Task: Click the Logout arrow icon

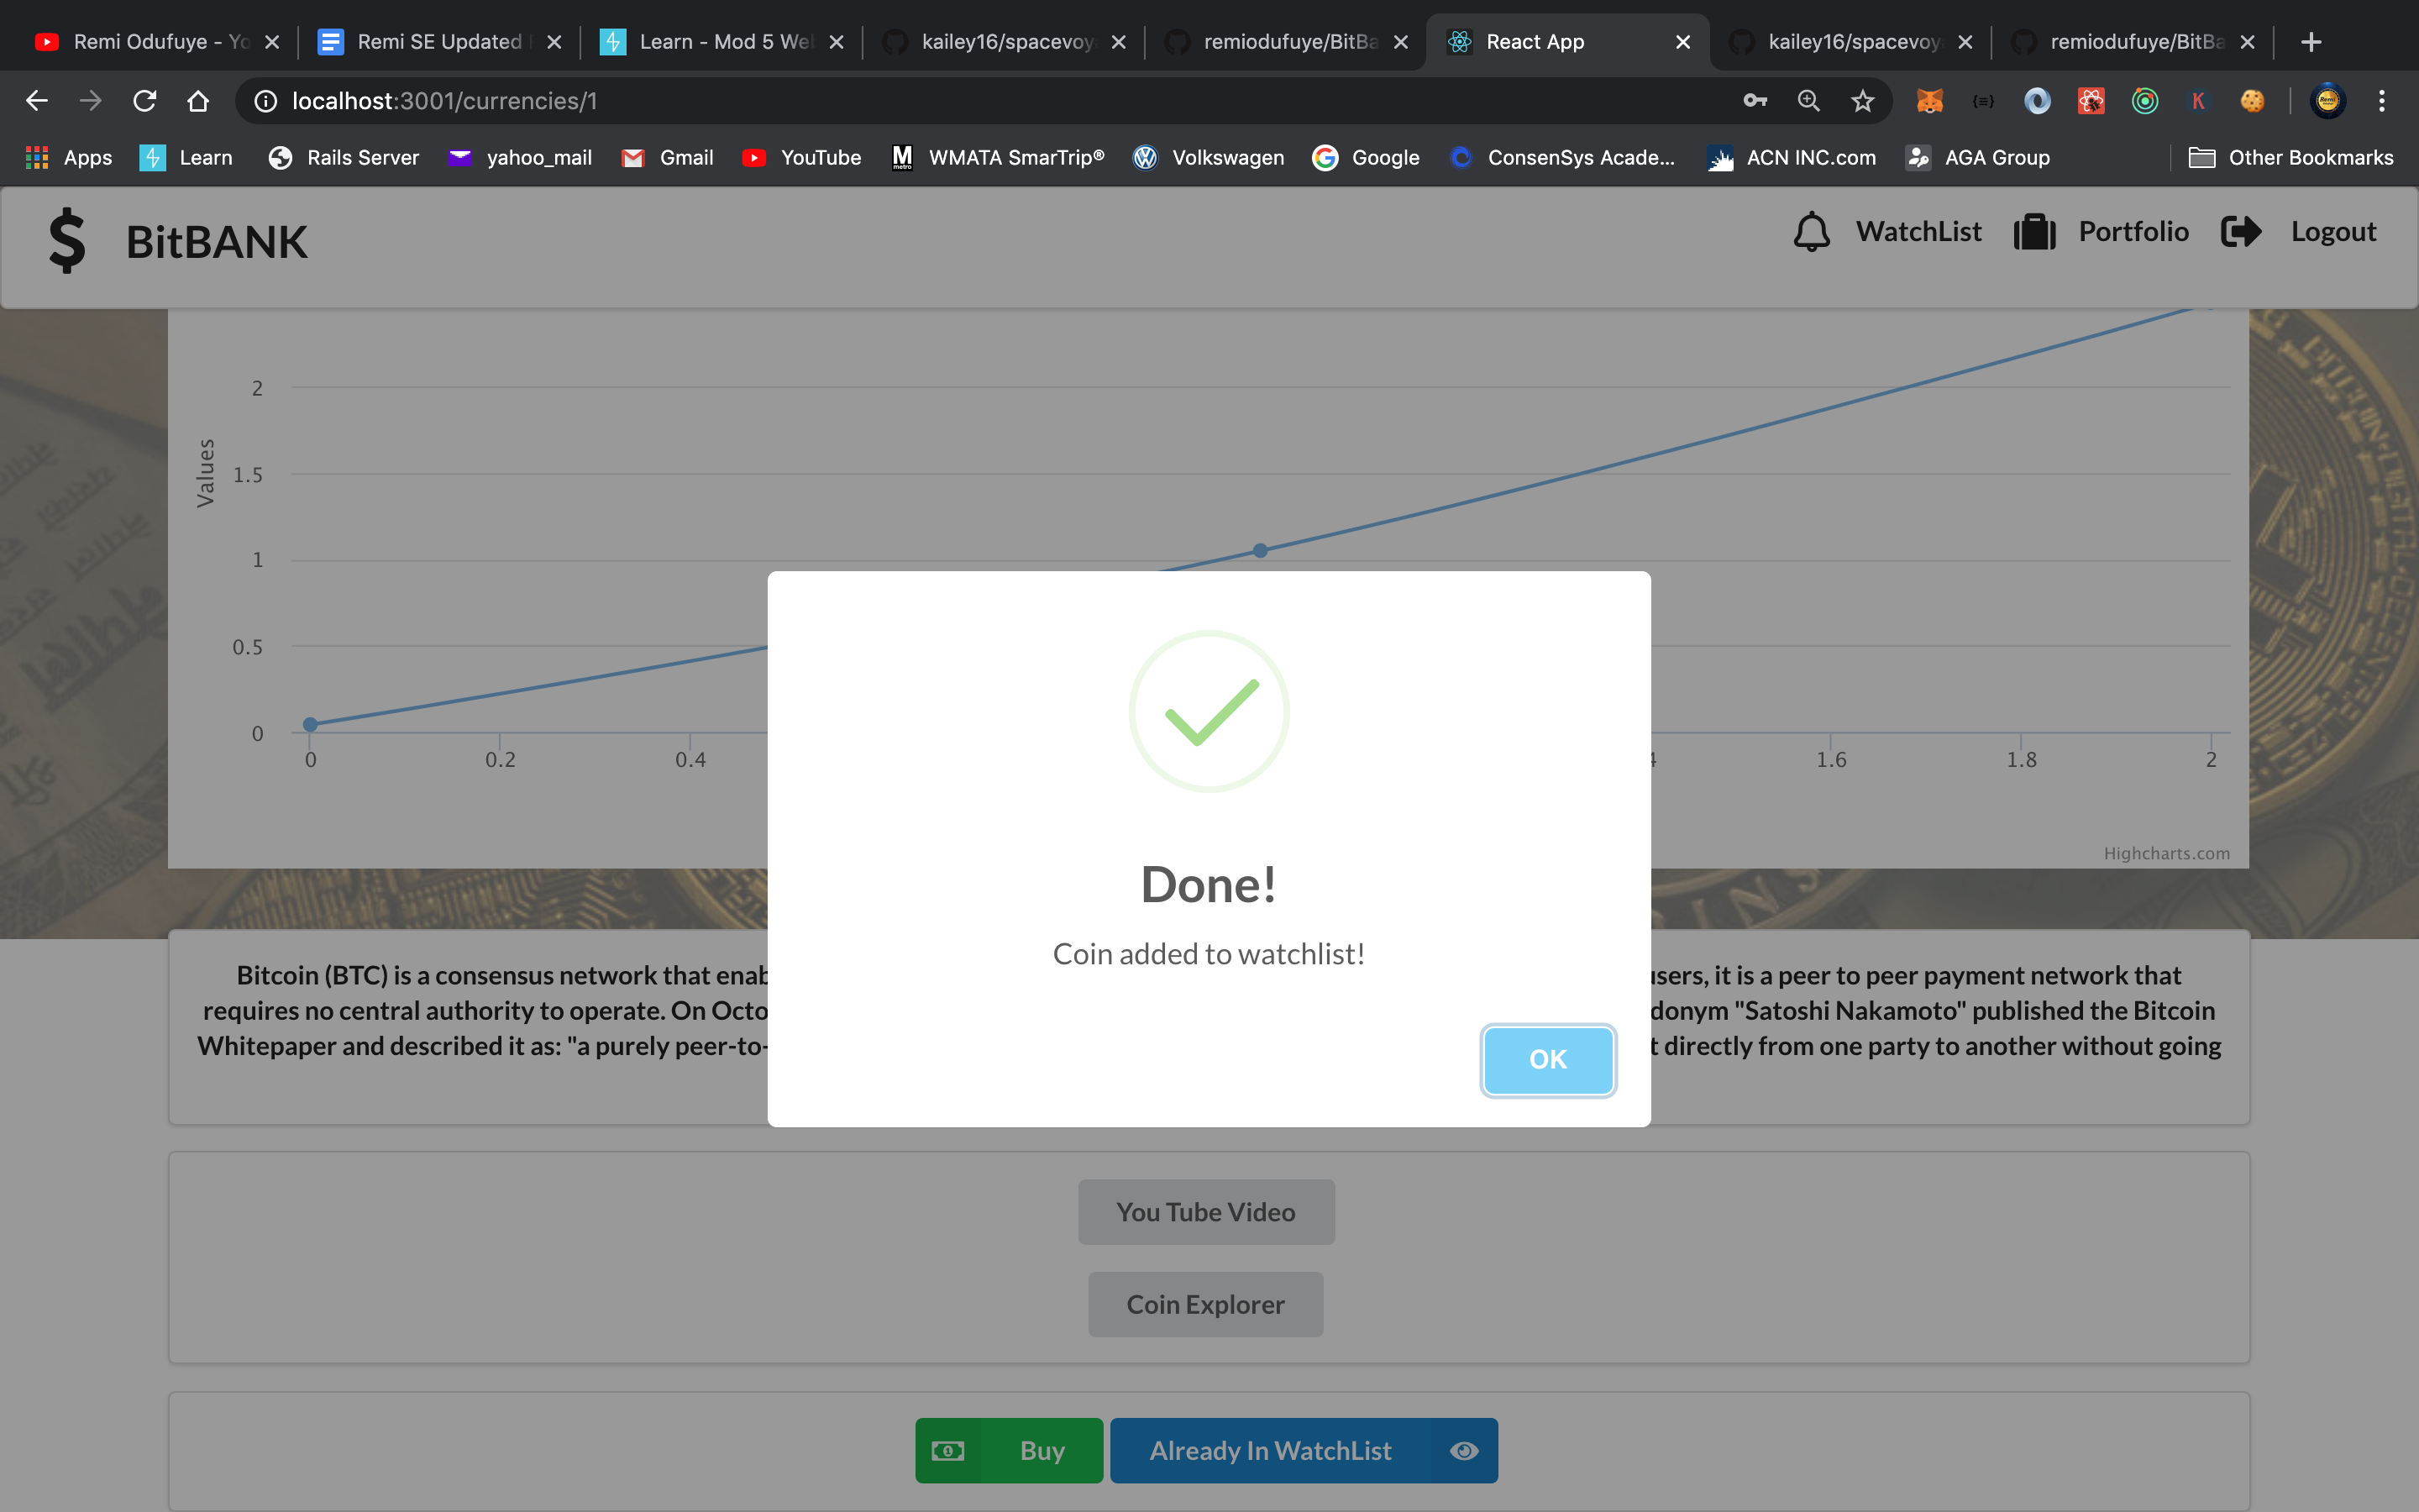Action: pos(2240,232)
